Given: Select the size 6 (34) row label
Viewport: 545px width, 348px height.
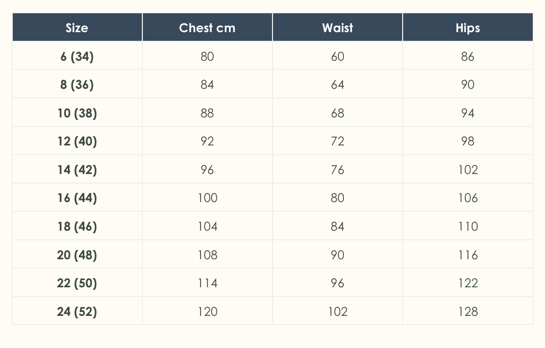Looking at the screenshot, I should point(77,56).
